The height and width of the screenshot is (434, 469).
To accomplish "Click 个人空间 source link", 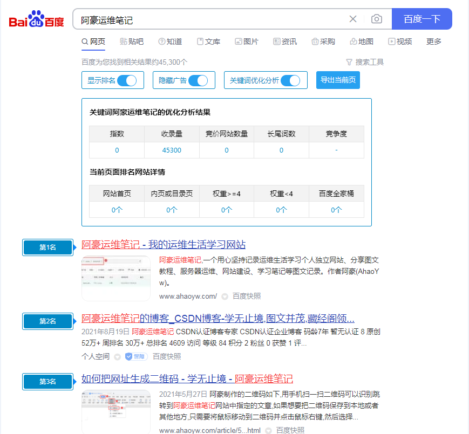I will [x=96, y=356].
